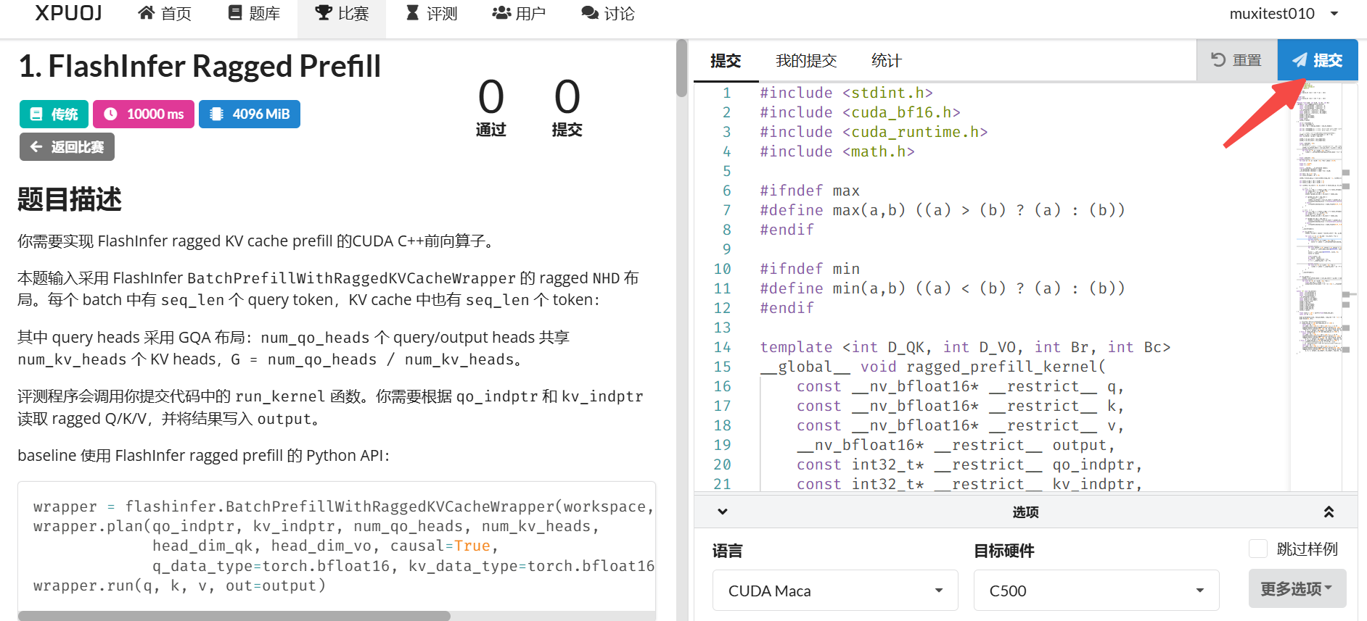Click the #include <cuda_runtime.h> line
Image resolution: width=1367 pixels, height=621 pixels.
[x=874, y=132]
